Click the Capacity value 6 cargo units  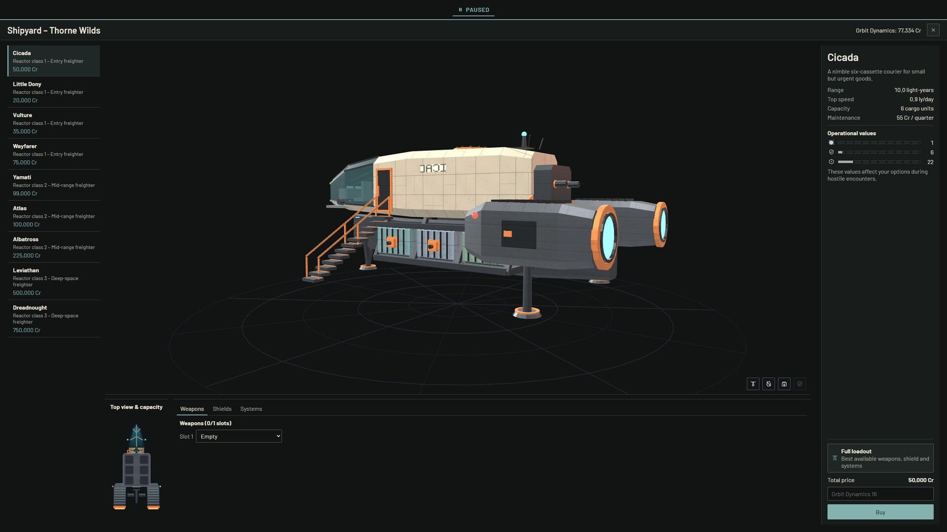click(917, 108)
